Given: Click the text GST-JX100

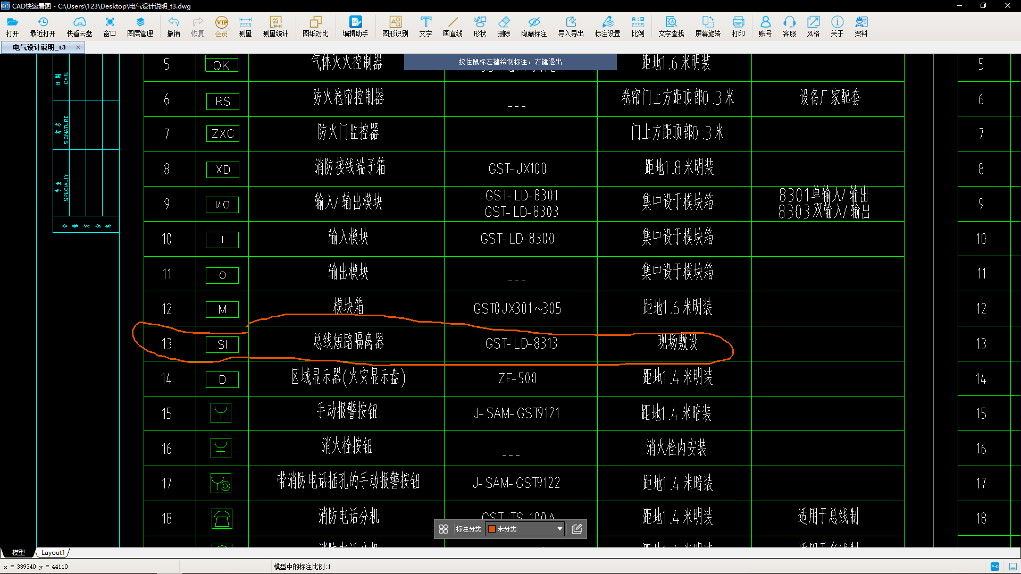Looking at the screenshot, I should [x=517, y=169].
